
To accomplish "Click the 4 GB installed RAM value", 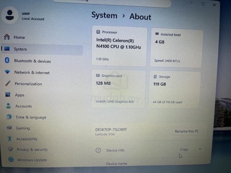I will 160,42.
